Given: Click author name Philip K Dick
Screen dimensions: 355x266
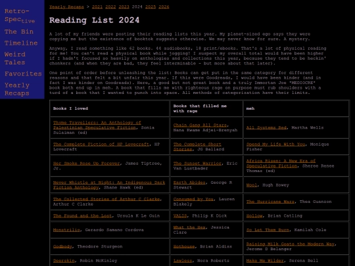Looking at the screenshot, I should (210, 216).
